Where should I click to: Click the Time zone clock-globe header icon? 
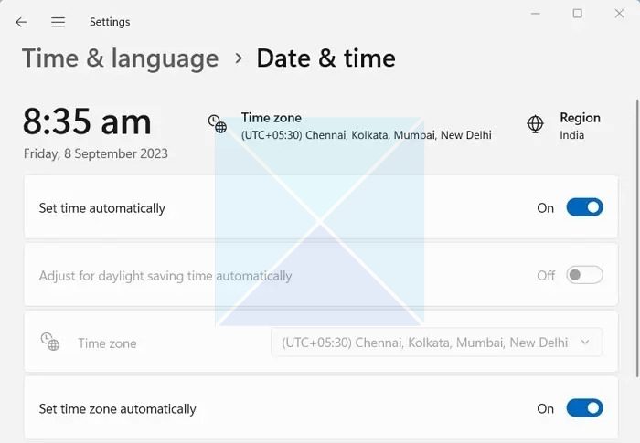217,124
